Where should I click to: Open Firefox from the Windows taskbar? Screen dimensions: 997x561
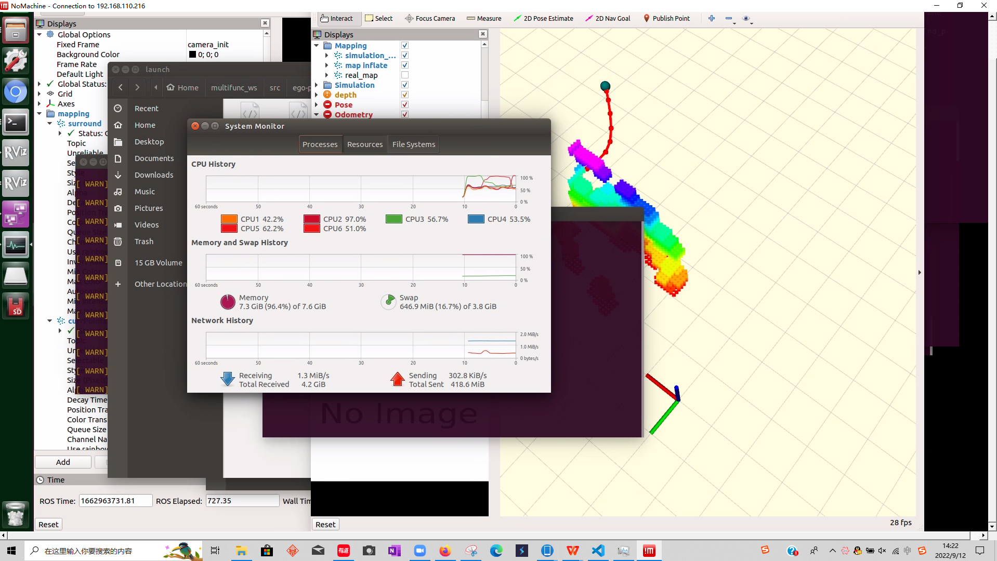(445, 551)
